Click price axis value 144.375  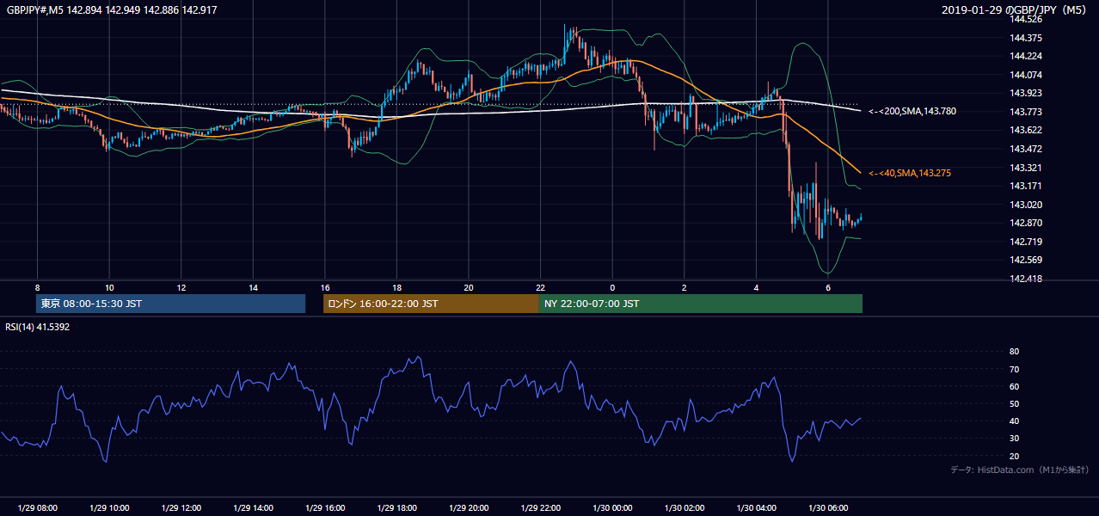point(1026,38)
